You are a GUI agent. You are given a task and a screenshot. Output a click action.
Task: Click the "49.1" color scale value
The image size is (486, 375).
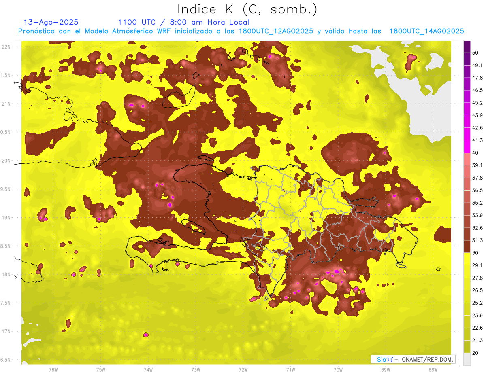pyautogui.click(x=477, y=65)
